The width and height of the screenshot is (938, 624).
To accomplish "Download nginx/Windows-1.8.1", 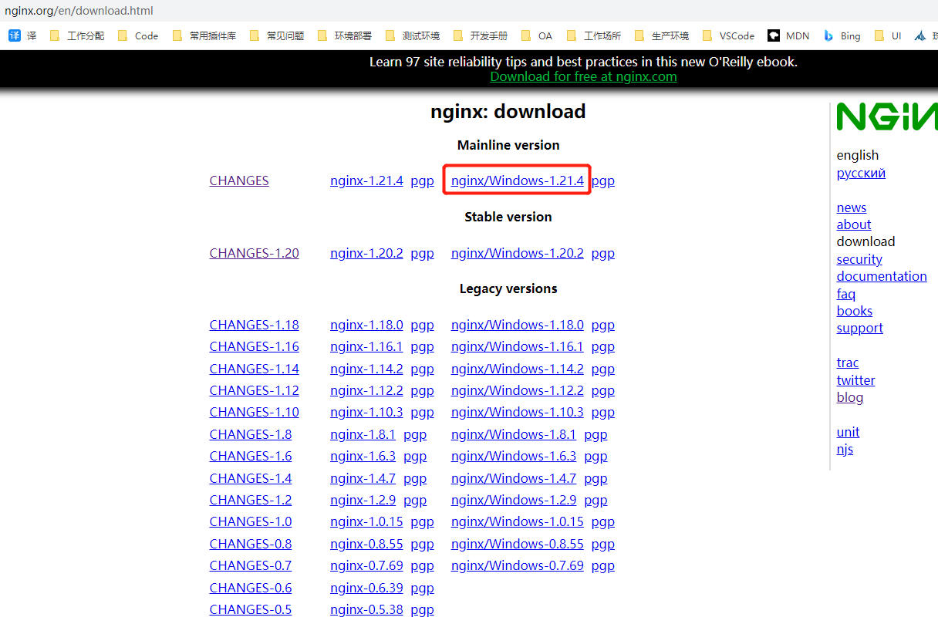I will point(514,434).
